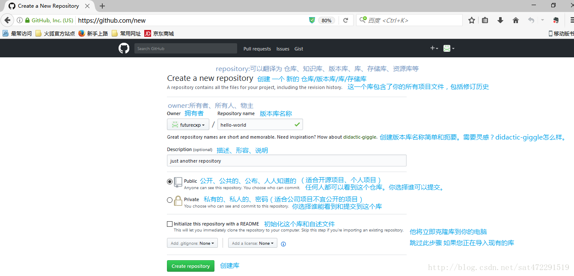Open the site information (i) icon
574x276 pixels.
(x=20, y=20)
